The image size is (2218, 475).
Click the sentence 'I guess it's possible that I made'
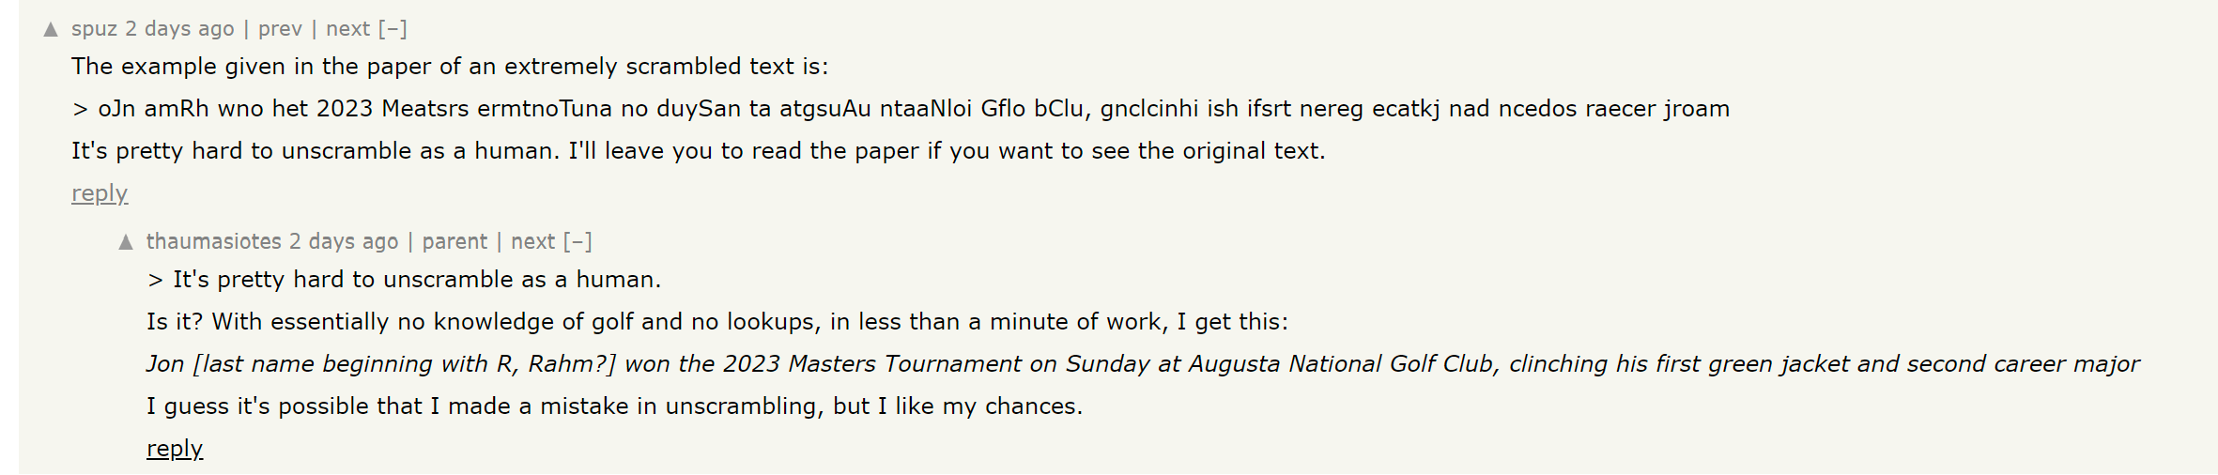614,406
